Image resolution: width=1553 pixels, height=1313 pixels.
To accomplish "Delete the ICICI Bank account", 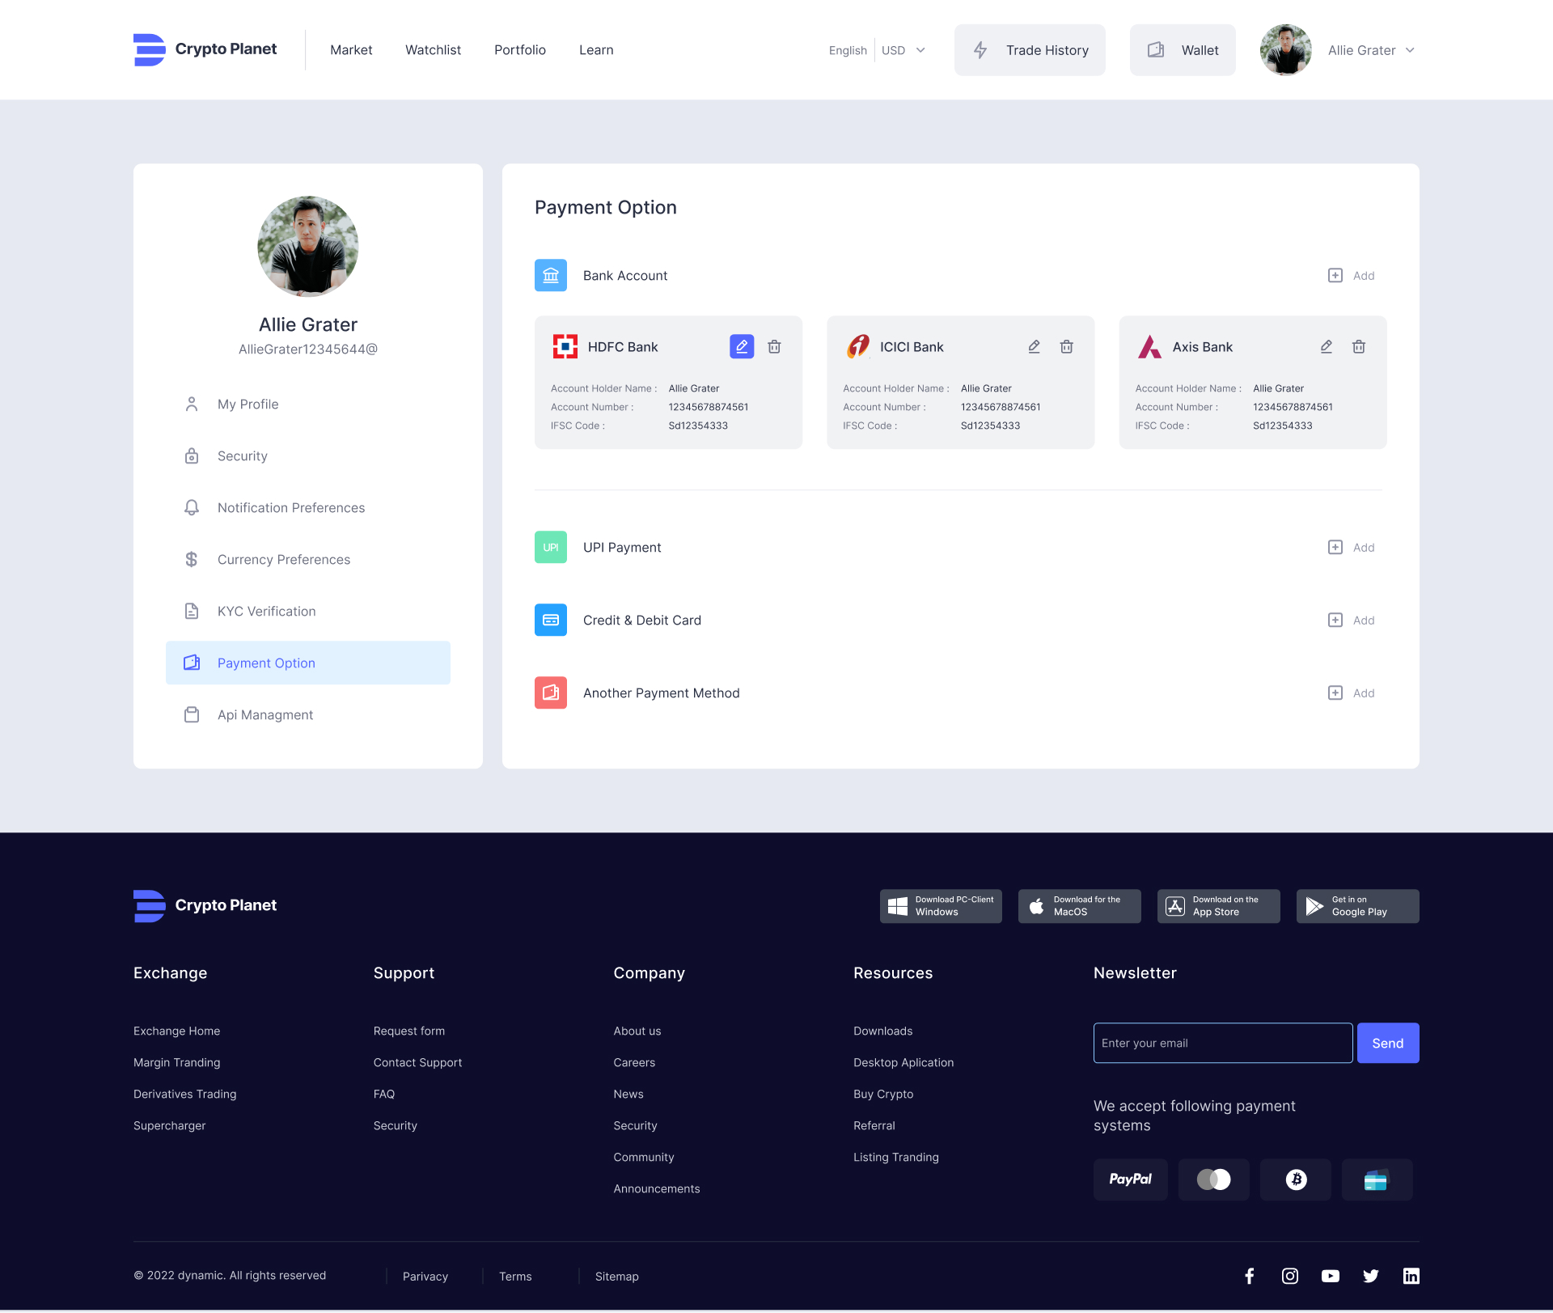I will [1066, 346].
